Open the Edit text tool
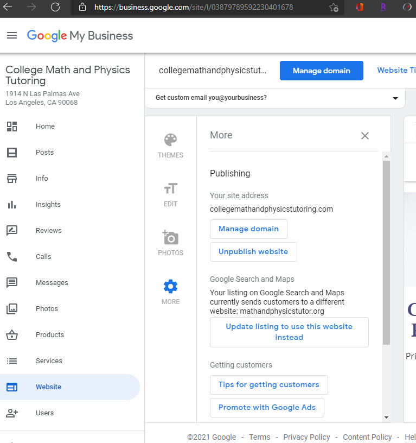The image size is (416, 443). (170, 195)
